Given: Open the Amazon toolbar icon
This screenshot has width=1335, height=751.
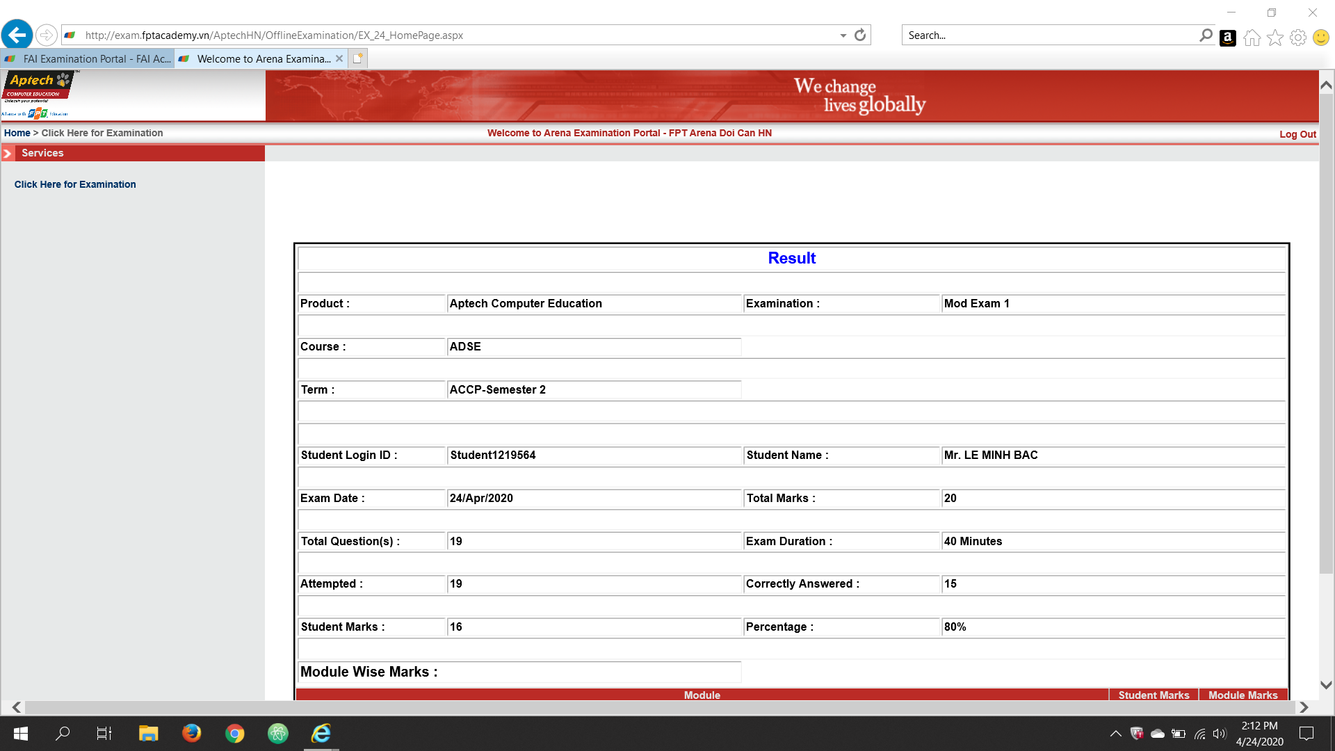Looking at the screenshot, I should coord(1228,38).
